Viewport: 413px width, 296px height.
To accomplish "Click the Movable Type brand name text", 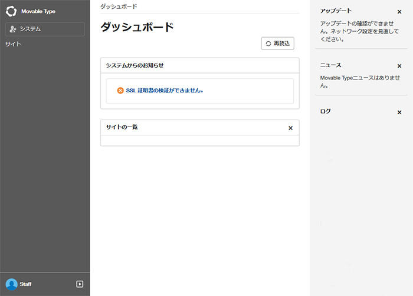I will point(38,11).
